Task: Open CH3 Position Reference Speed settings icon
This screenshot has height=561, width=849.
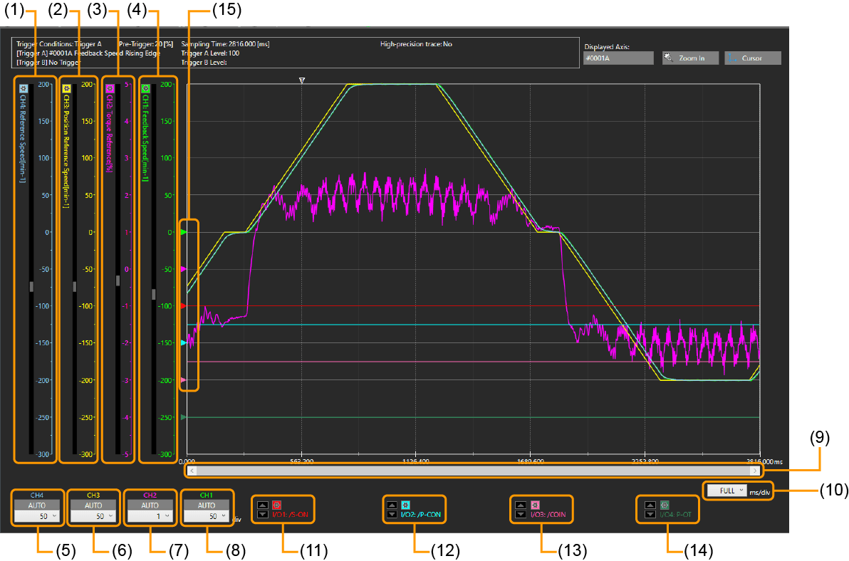Action: pyautogui.click(x=66, y=88)
